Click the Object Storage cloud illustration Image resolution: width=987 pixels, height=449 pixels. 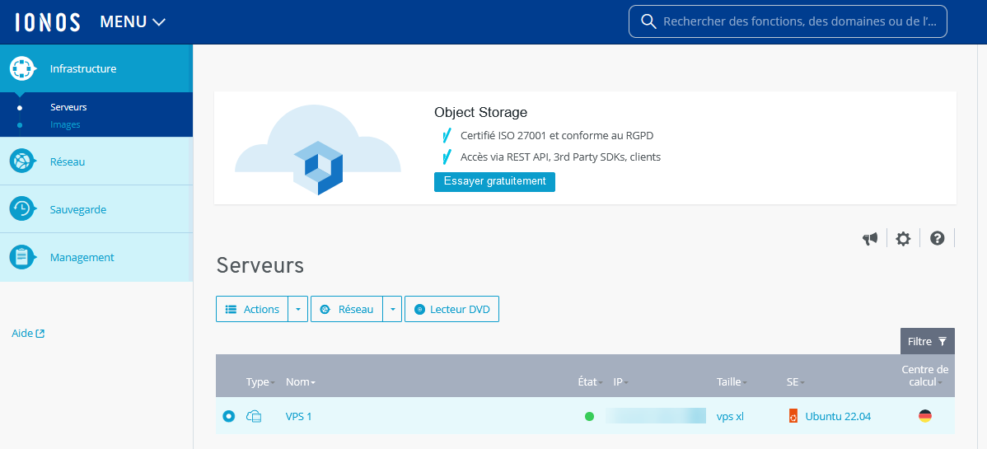click(318, 151)
